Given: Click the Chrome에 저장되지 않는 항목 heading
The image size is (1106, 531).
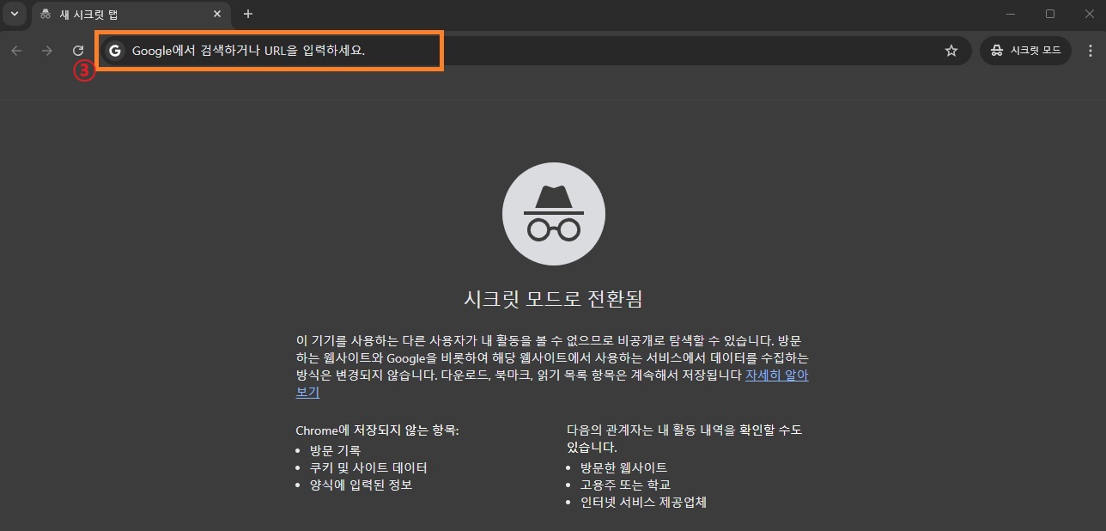Looking at the screenshot, I should (x=377, y=430).
